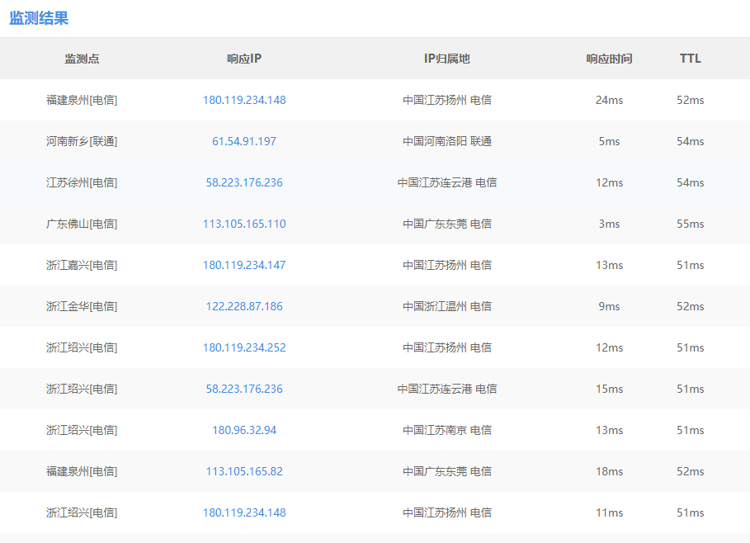750x543 pixels.
Task: Click the 24ms response time value
Action: pos(609,100)
